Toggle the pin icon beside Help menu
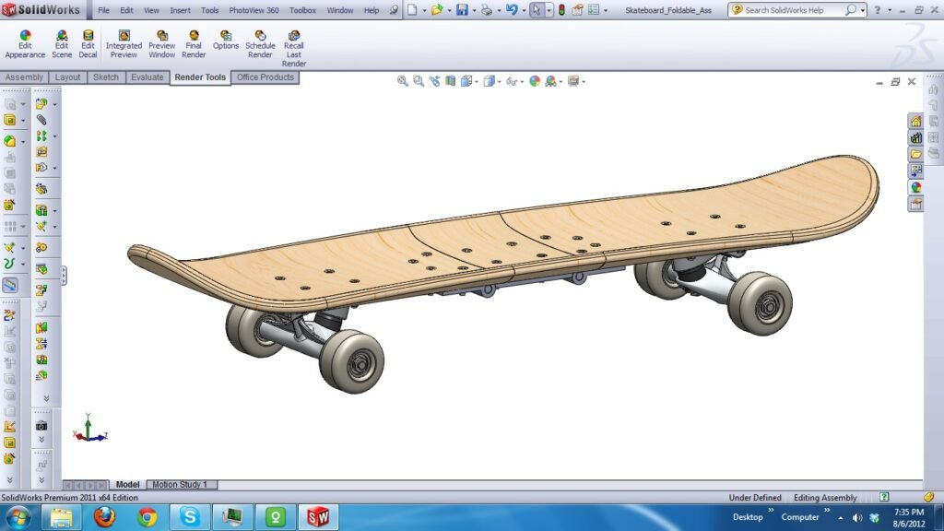 click(394, 10)
